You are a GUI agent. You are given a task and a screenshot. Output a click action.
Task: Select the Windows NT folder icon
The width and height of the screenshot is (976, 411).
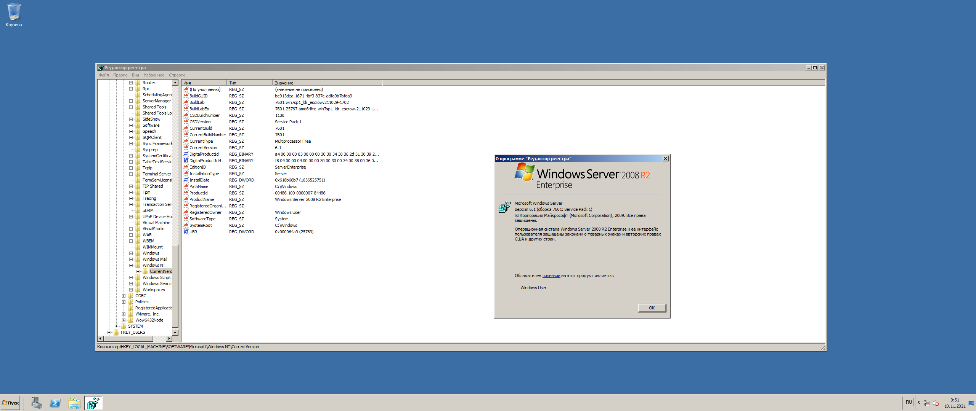(138, 265)
